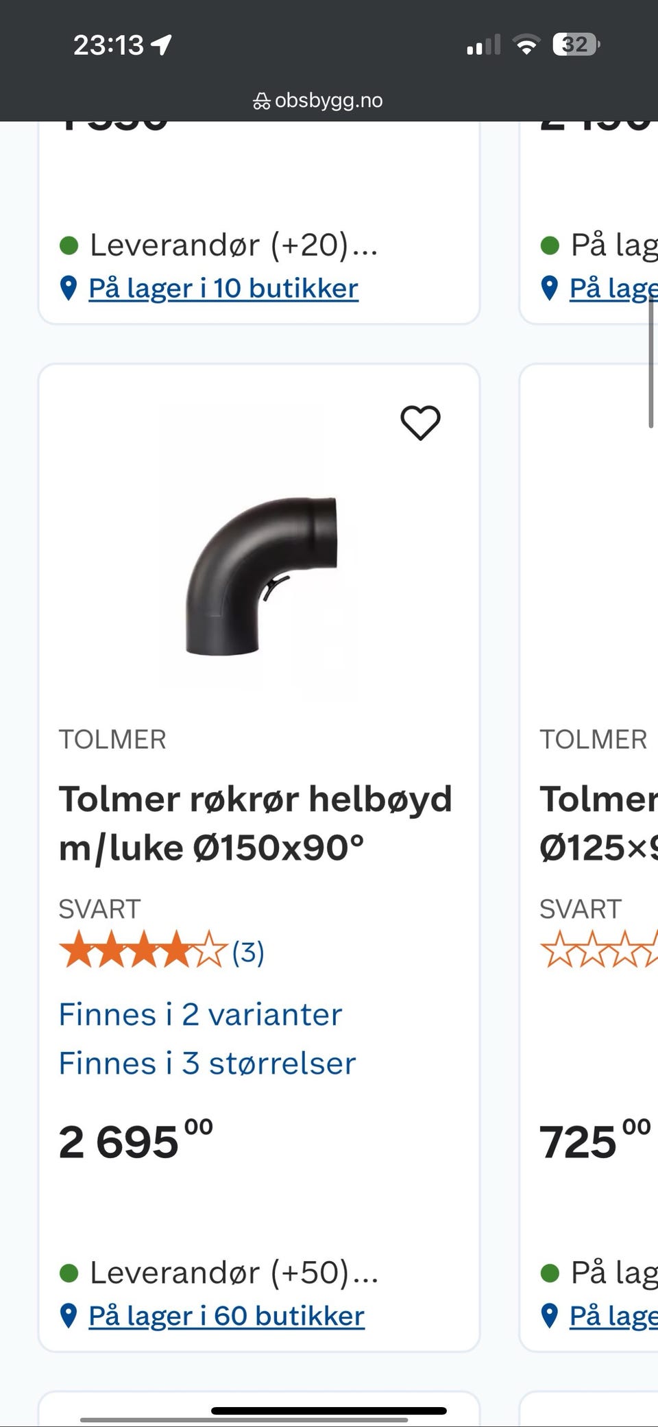Expand the truncated 'Leverandør (+20)…' text
This screenshot has width=658, height=1427.
coord(233,245)
